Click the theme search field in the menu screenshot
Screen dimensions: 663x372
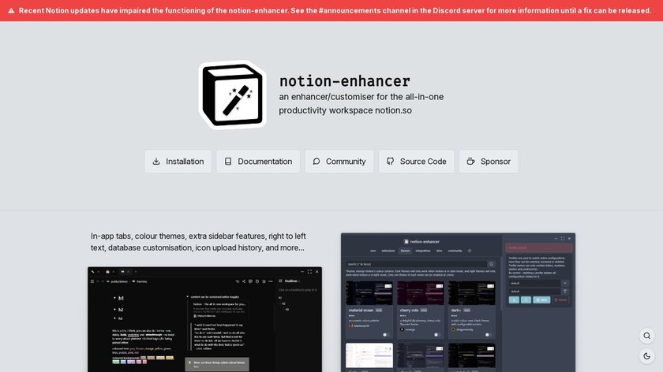pyautogui.click(x=417, y=264)
